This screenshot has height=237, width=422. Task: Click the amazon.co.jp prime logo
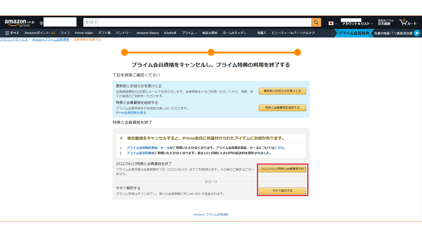coord(19,22)
